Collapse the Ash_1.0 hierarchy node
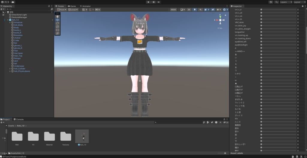307x158 pixels. coord(7,20)
